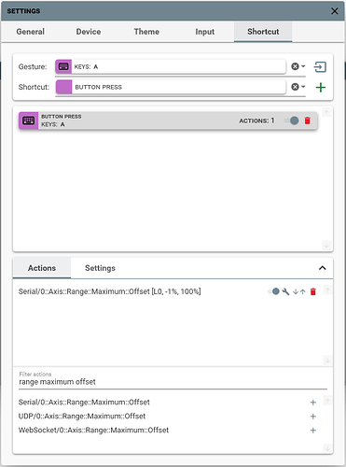This screenshot has height=467, width=346.
Task: Click the purple swatch beside BUTTON PRESS shortcut field
Action: [x=63, y=87]
